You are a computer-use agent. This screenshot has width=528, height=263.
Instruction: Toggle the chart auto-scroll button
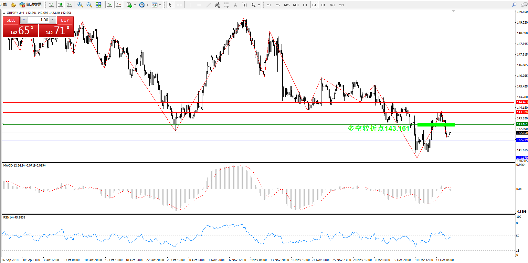[110, 5]
